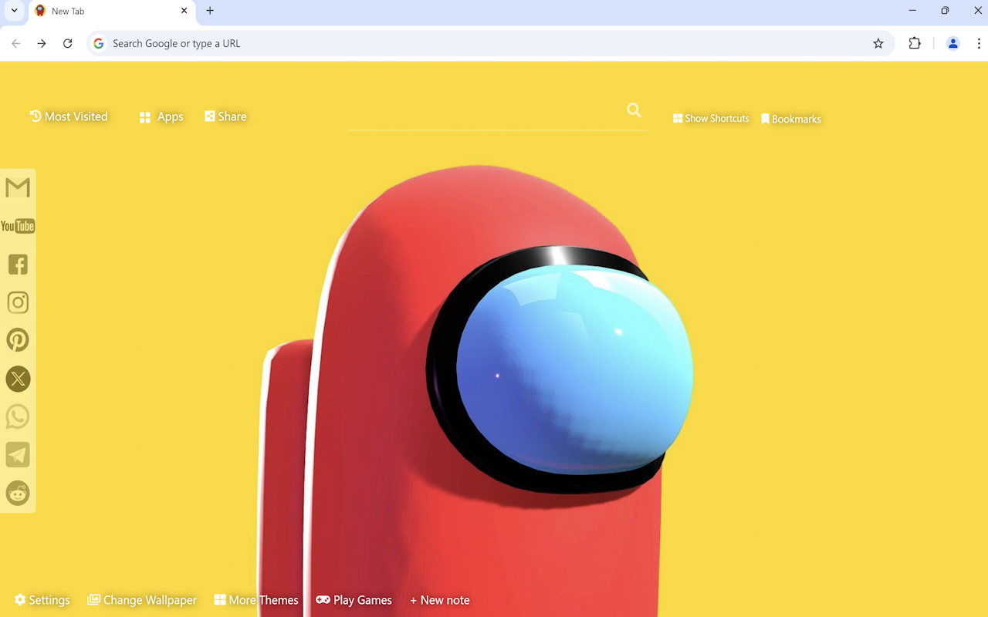Bookmark this tab with the star icon

coord(878,44)
